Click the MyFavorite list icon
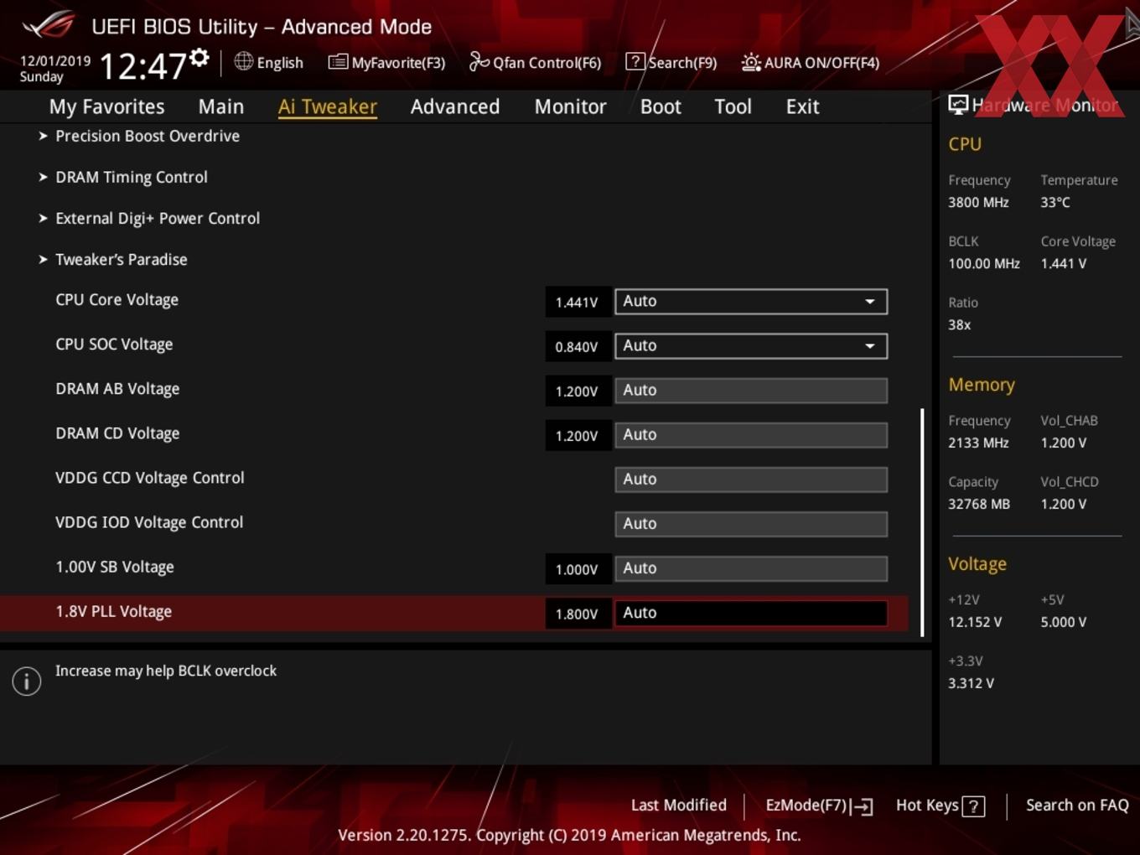This screenshot has height=855, width=1140. click(x=338, y=62)
